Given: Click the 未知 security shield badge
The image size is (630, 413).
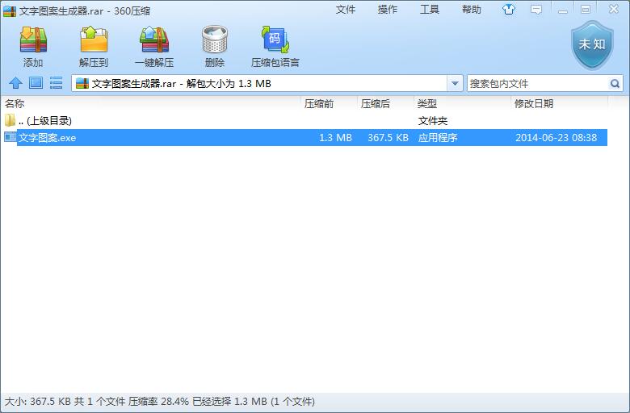Looking at the screenshot, I should click(x=592, y=45).
